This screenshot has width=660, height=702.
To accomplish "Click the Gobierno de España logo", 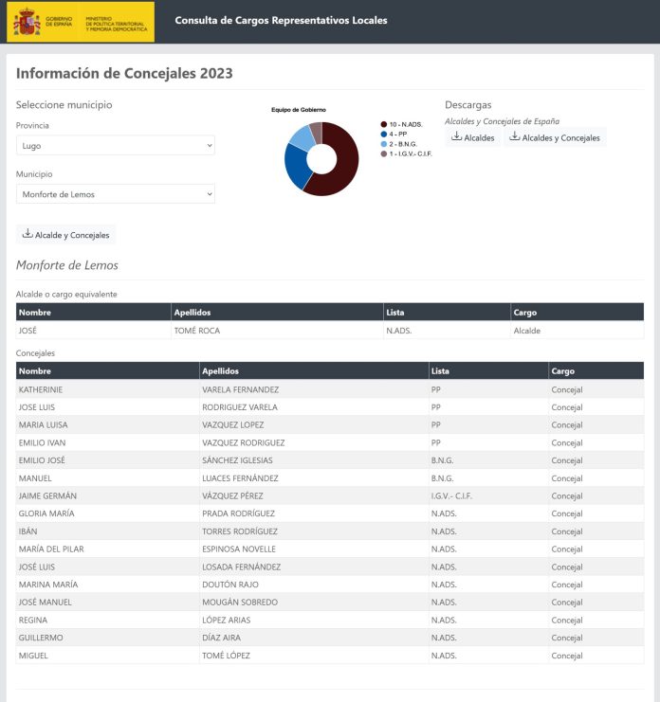I will pos(81,22).
